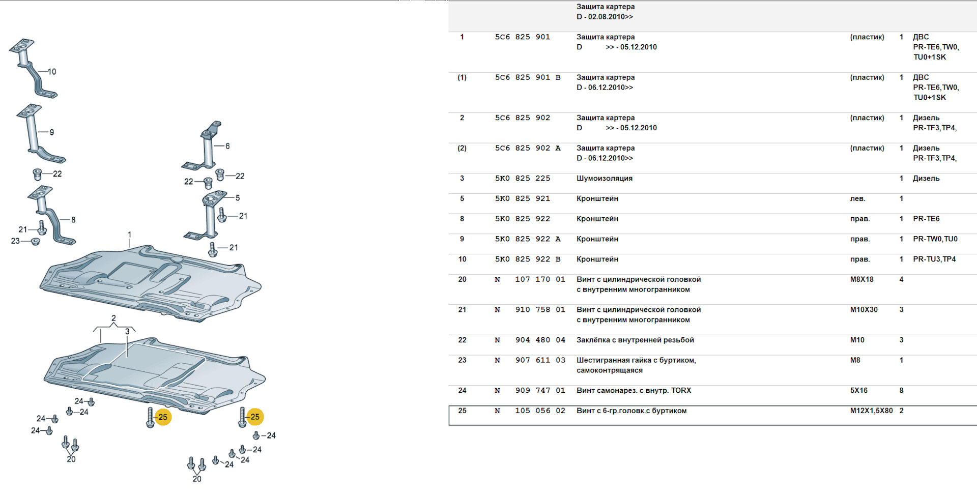Click part number 5K0 825 225
Viewport: 977px width, 494px height.
(523, 179)
